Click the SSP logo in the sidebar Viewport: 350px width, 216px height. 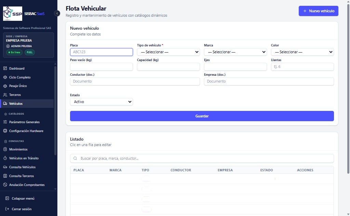(13, 14)
